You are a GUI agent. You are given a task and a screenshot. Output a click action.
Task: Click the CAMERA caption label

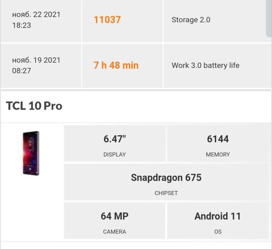(115, 232)
